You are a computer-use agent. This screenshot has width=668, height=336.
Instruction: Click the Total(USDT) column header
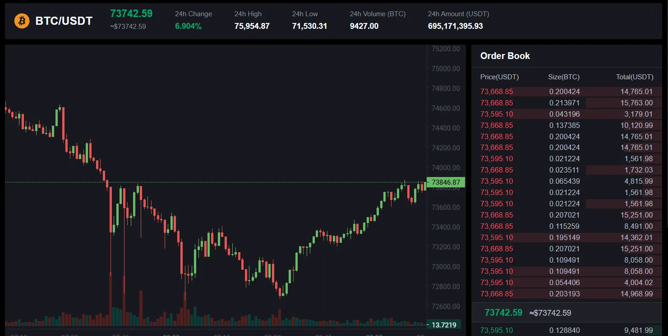(x=634, y=77)
